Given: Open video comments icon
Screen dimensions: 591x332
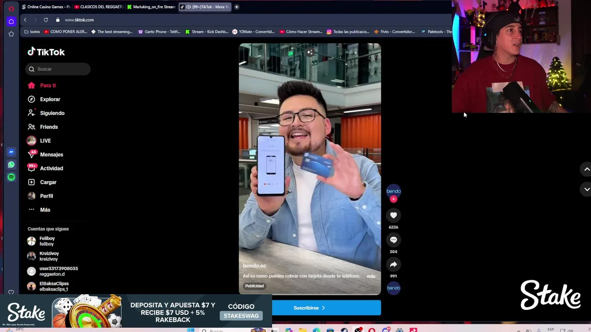Looking at the screenshot, I should (393, 240).
